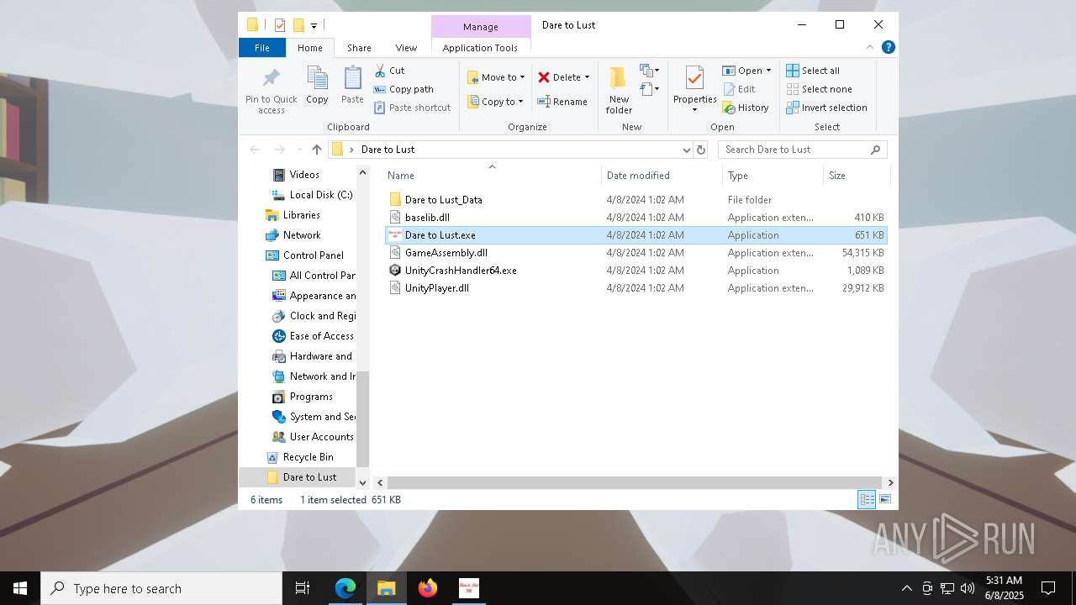The width and height of the screenshot is (1076, 605).
Task: Open Quick Access Toolbar customize arrow
Action: [x=314, y=25]
